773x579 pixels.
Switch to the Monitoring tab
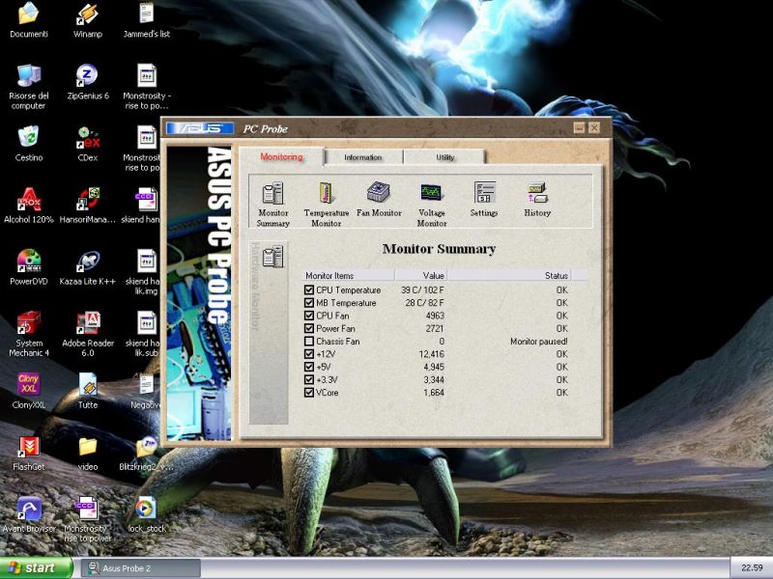pyautogui.click(x=281, y=156)
